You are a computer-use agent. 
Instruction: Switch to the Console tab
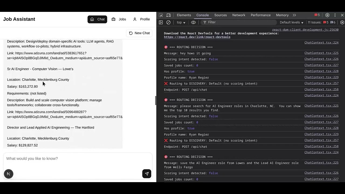(202, 15)
